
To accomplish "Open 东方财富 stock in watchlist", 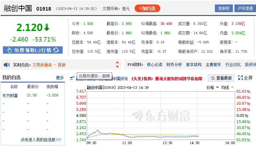I will tap(10, 96).
